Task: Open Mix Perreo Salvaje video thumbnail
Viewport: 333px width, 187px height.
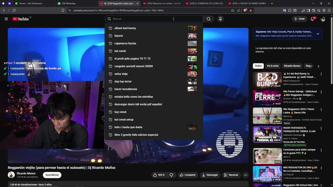Action: [267, 98]
